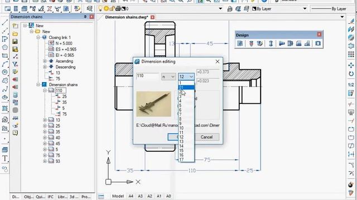Close the Design floating toolbar
357x200 pixels.
319,34
